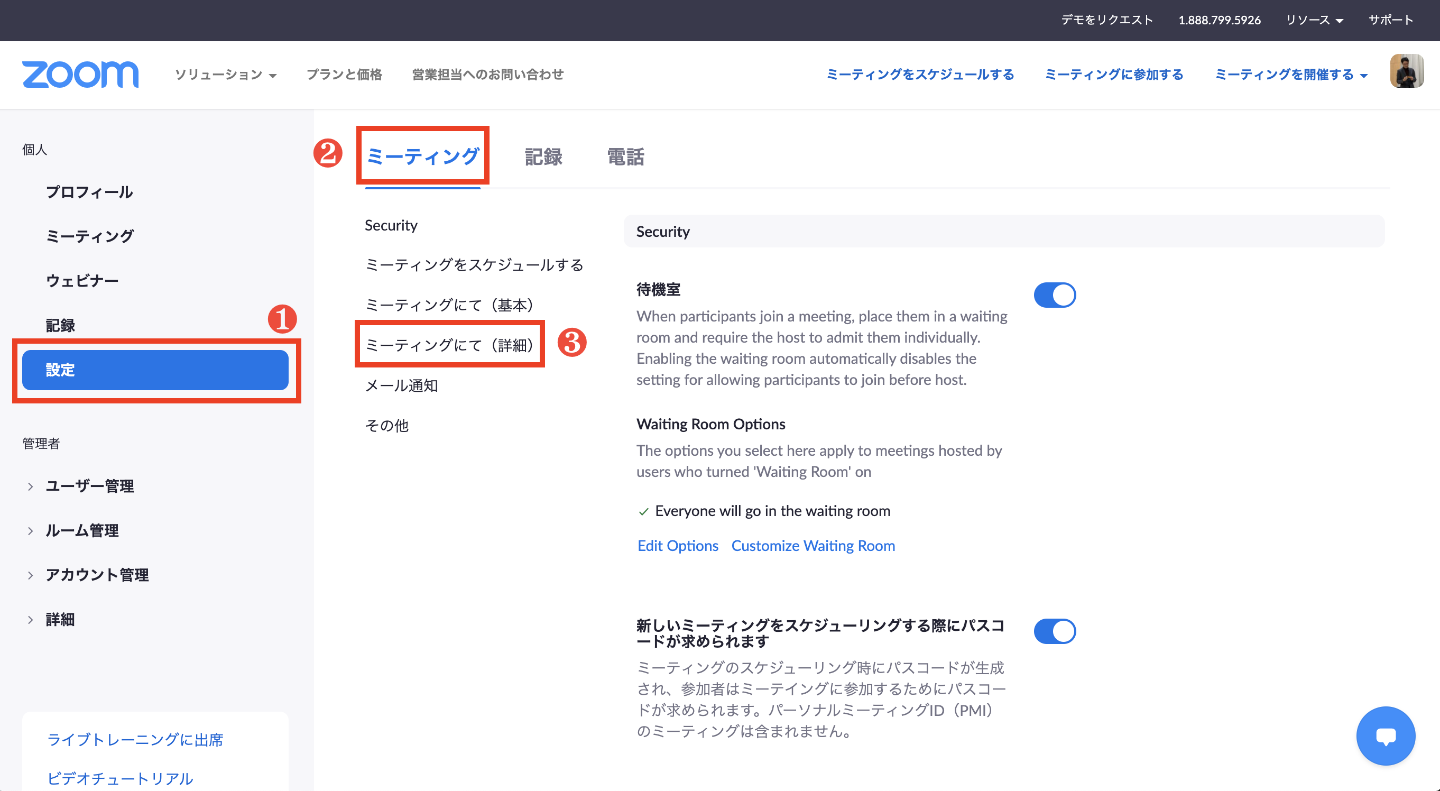Click Edit Options link
The image size is (1440, 791).
click(678, 546)
